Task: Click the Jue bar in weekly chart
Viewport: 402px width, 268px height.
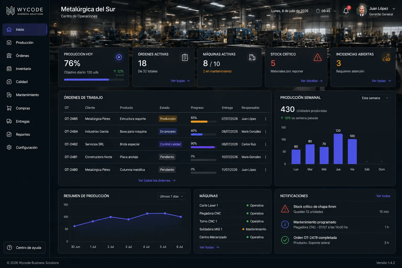Action: coord(338,149)
